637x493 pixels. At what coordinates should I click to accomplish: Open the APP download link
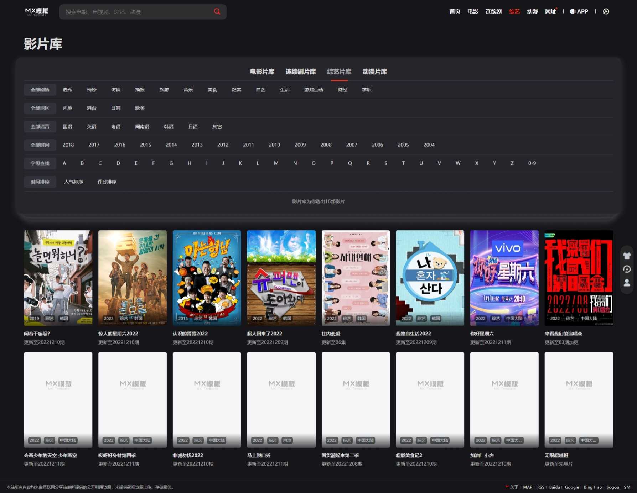(x=579, y=11)
